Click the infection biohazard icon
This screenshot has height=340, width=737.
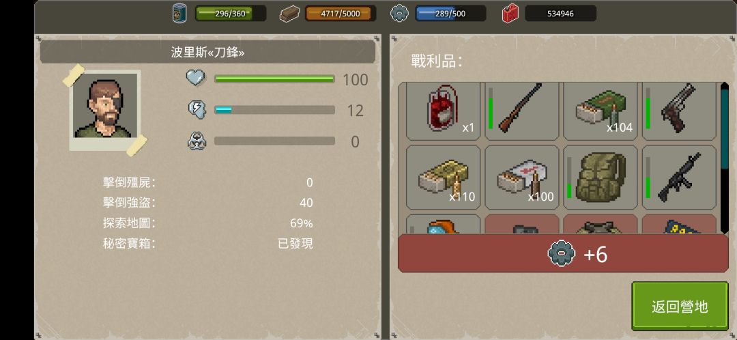pos(197,141)
